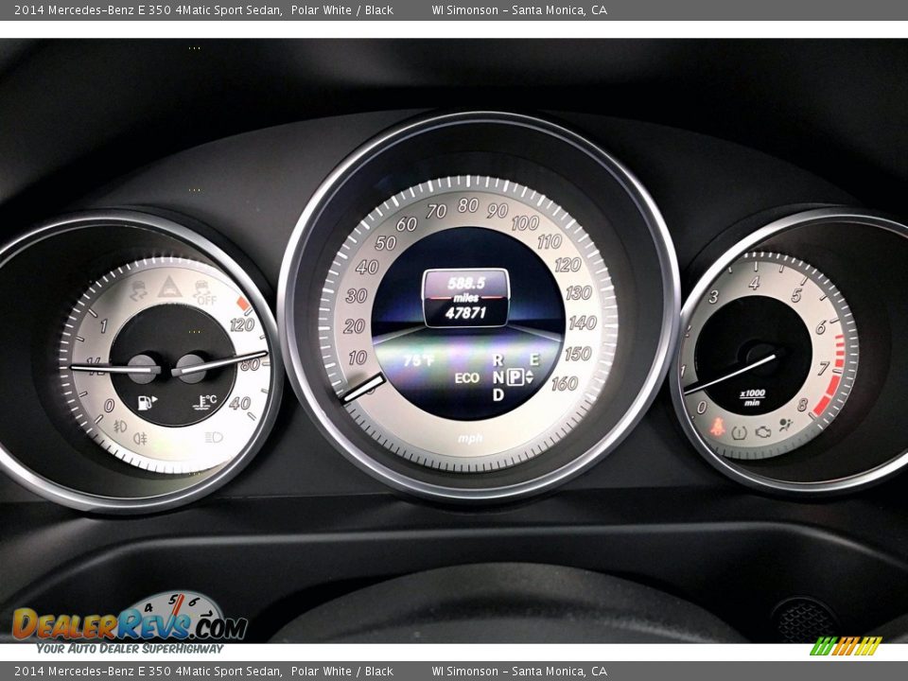Click the coolant temperature gauge needle
Viewport: 908px width, 681px height.
click(x=220, y=363)
